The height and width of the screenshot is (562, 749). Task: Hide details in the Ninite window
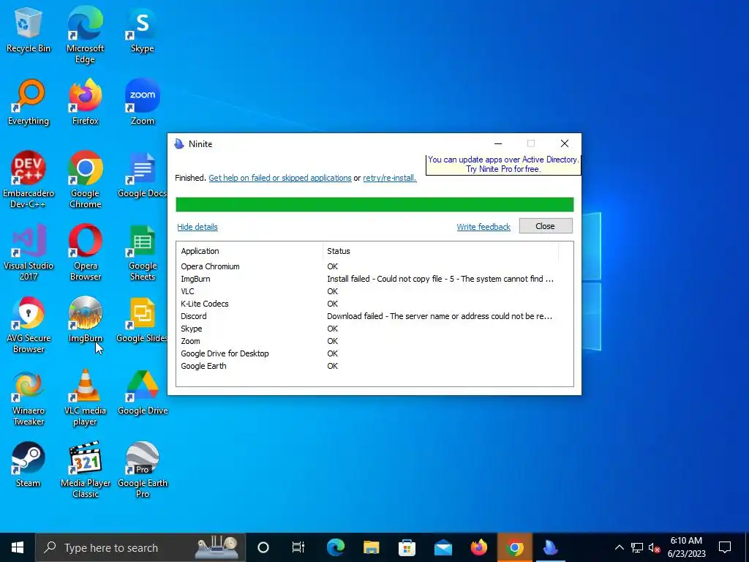pos(197,227)
